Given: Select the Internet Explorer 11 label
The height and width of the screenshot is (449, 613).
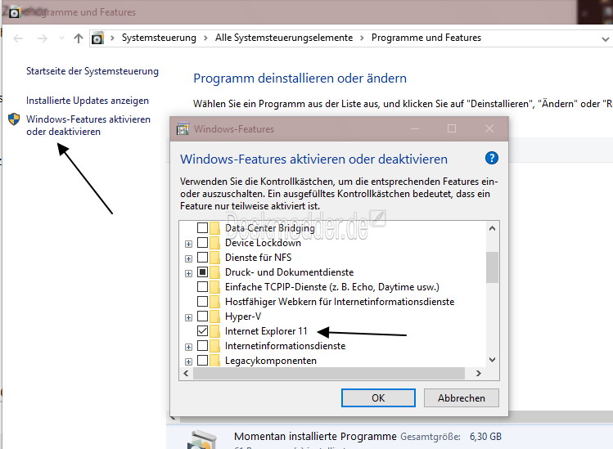Looking at the screenshot, I should tap(266, 331).
